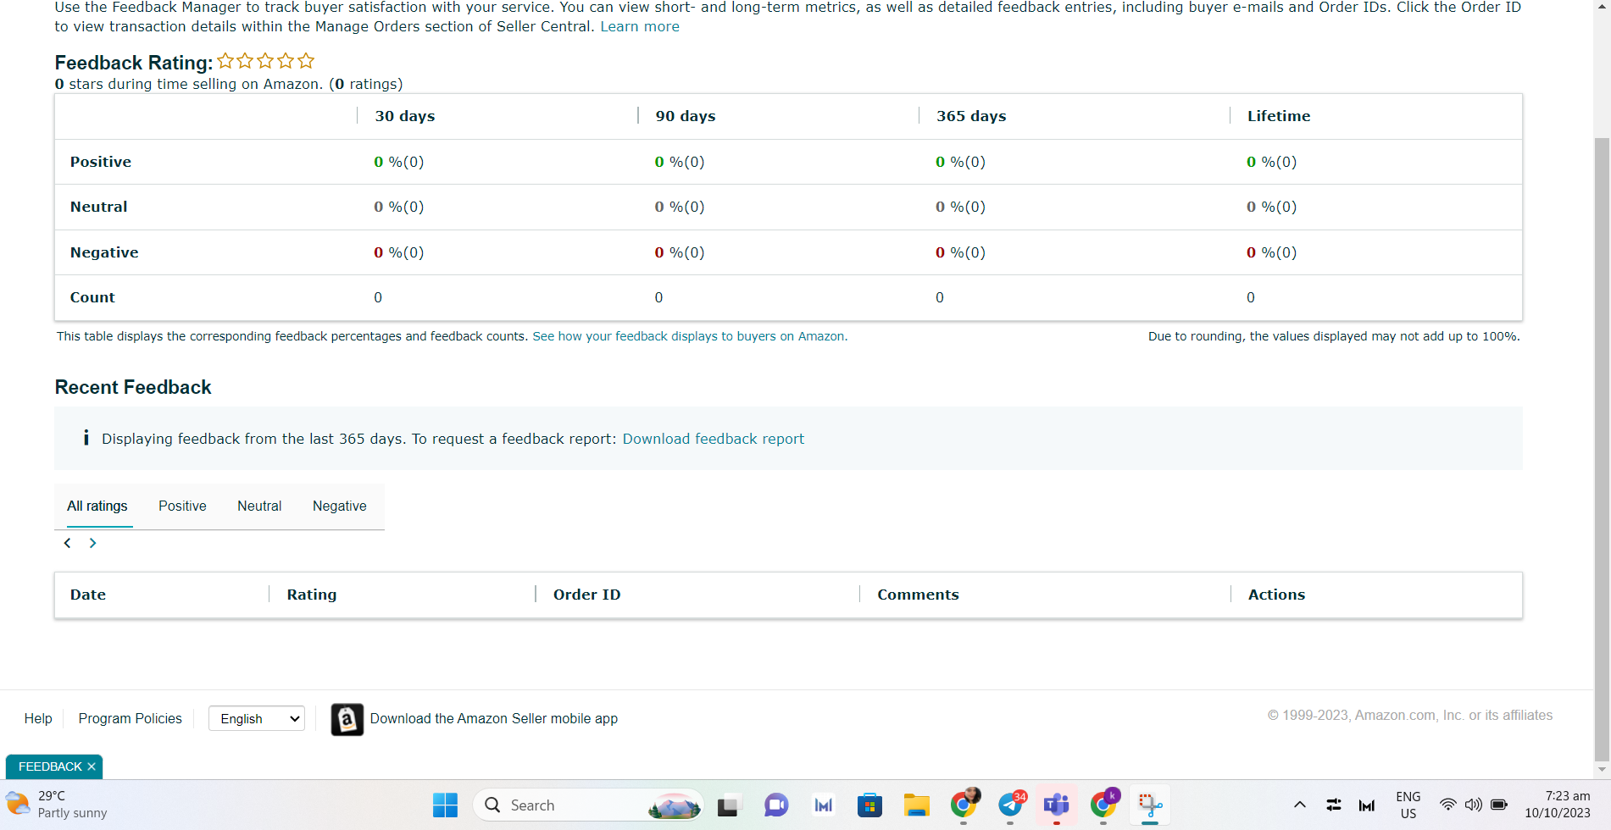Click the Order ID column header

(x=587, y=595)
